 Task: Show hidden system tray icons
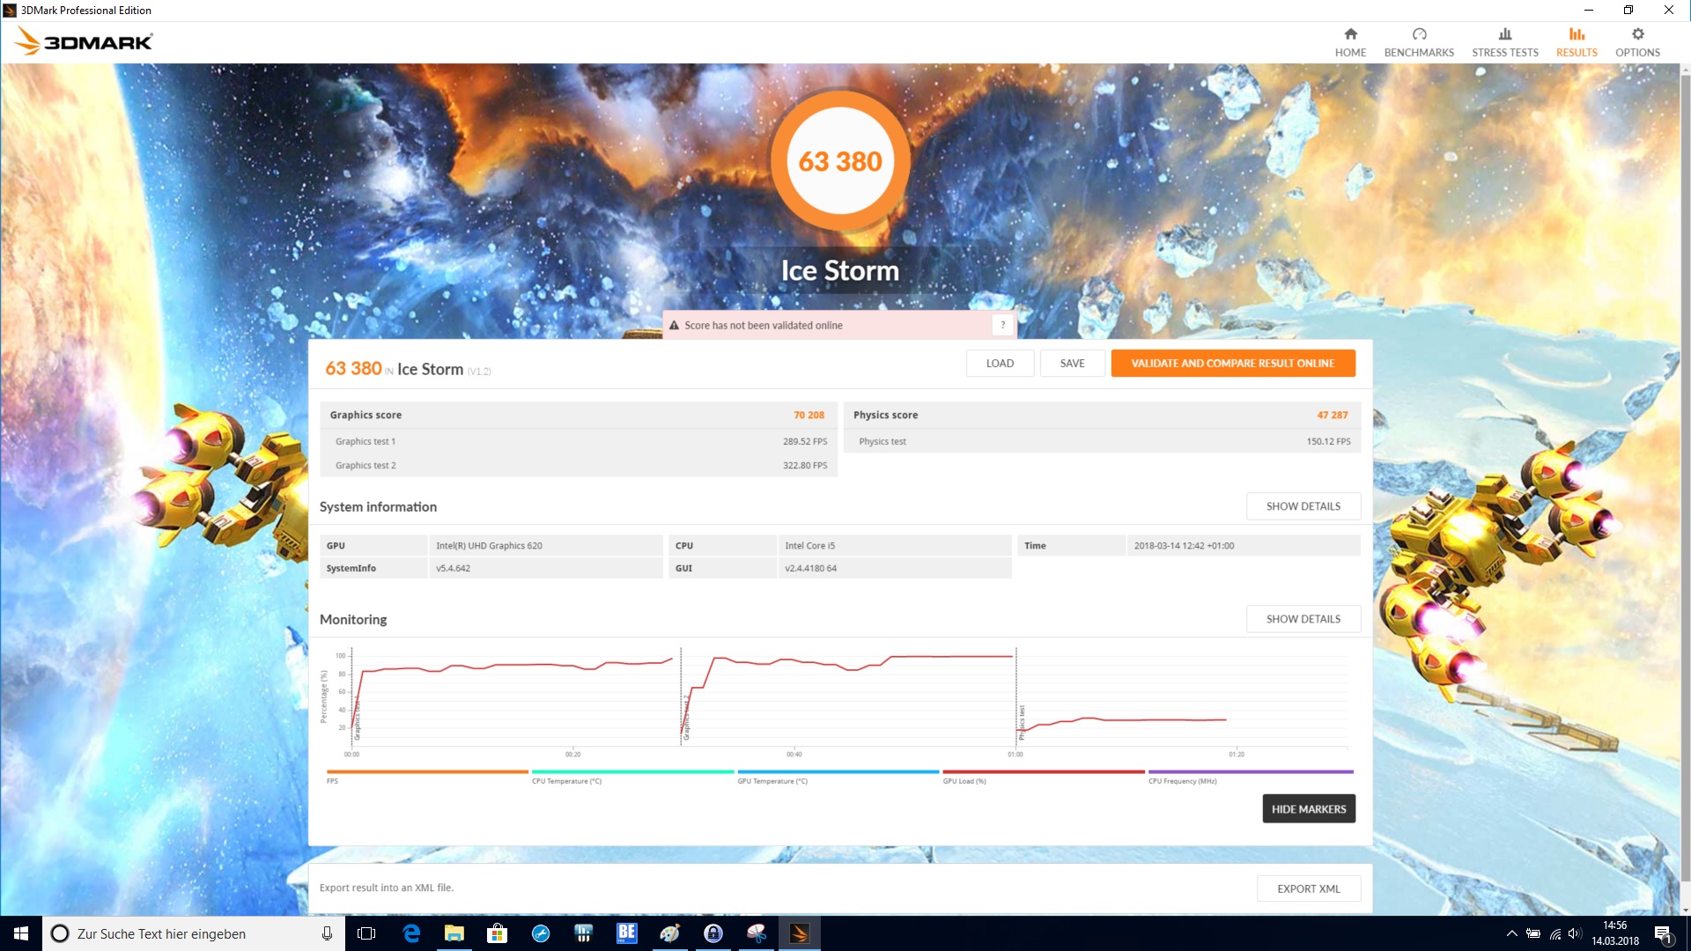[1511, 933]
